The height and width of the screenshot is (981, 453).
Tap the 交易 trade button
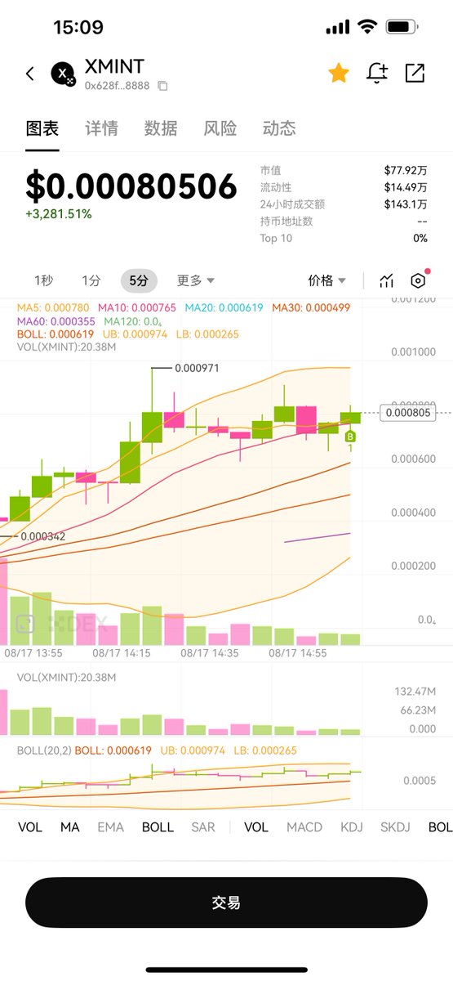coord(226,903)
